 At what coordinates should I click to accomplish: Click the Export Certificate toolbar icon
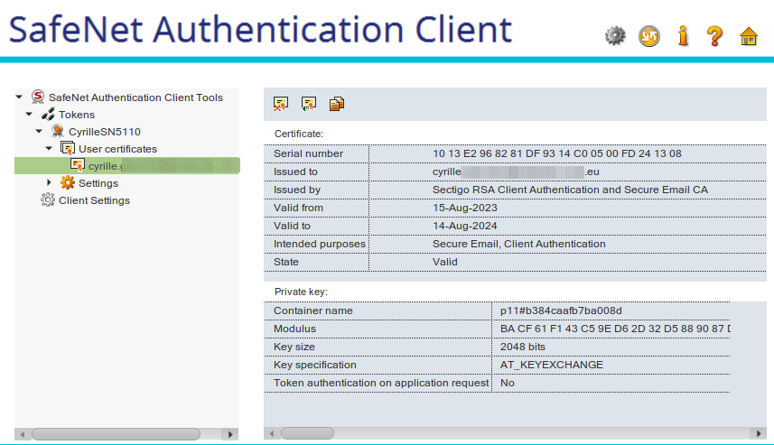(309, 104)
